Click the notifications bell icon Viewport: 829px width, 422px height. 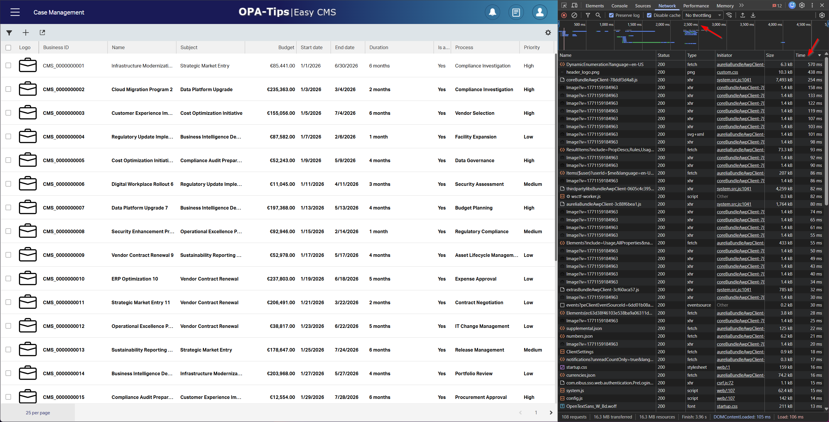pyautogui.click(x=492, y=12)
